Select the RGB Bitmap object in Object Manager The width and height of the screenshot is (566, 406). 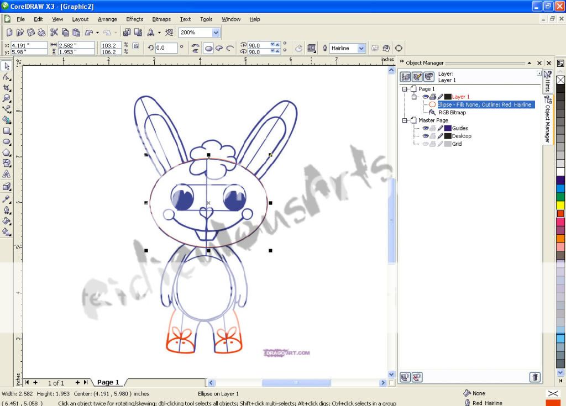coord(452,112)
